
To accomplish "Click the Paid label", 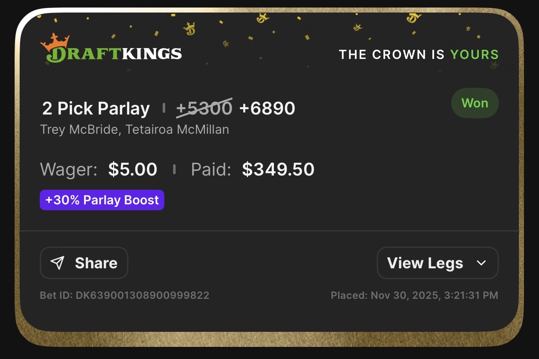I will tap(211, 169).
